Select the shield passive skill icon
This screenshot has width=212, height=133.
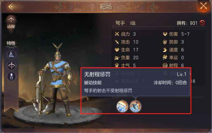(x=135, y=106)
